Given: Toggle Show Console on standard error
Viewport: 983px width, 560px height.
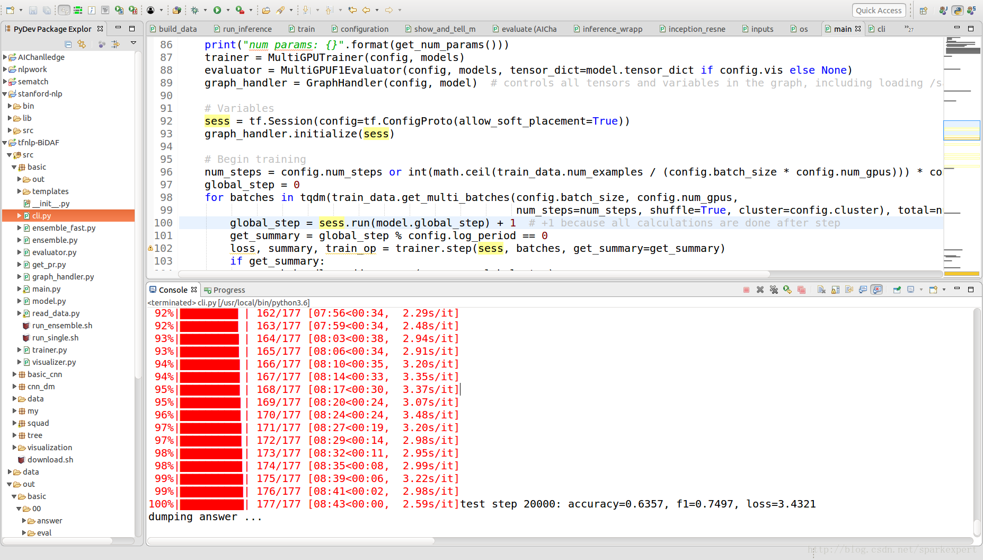Looking at the screenshot, I should (877, 290).
